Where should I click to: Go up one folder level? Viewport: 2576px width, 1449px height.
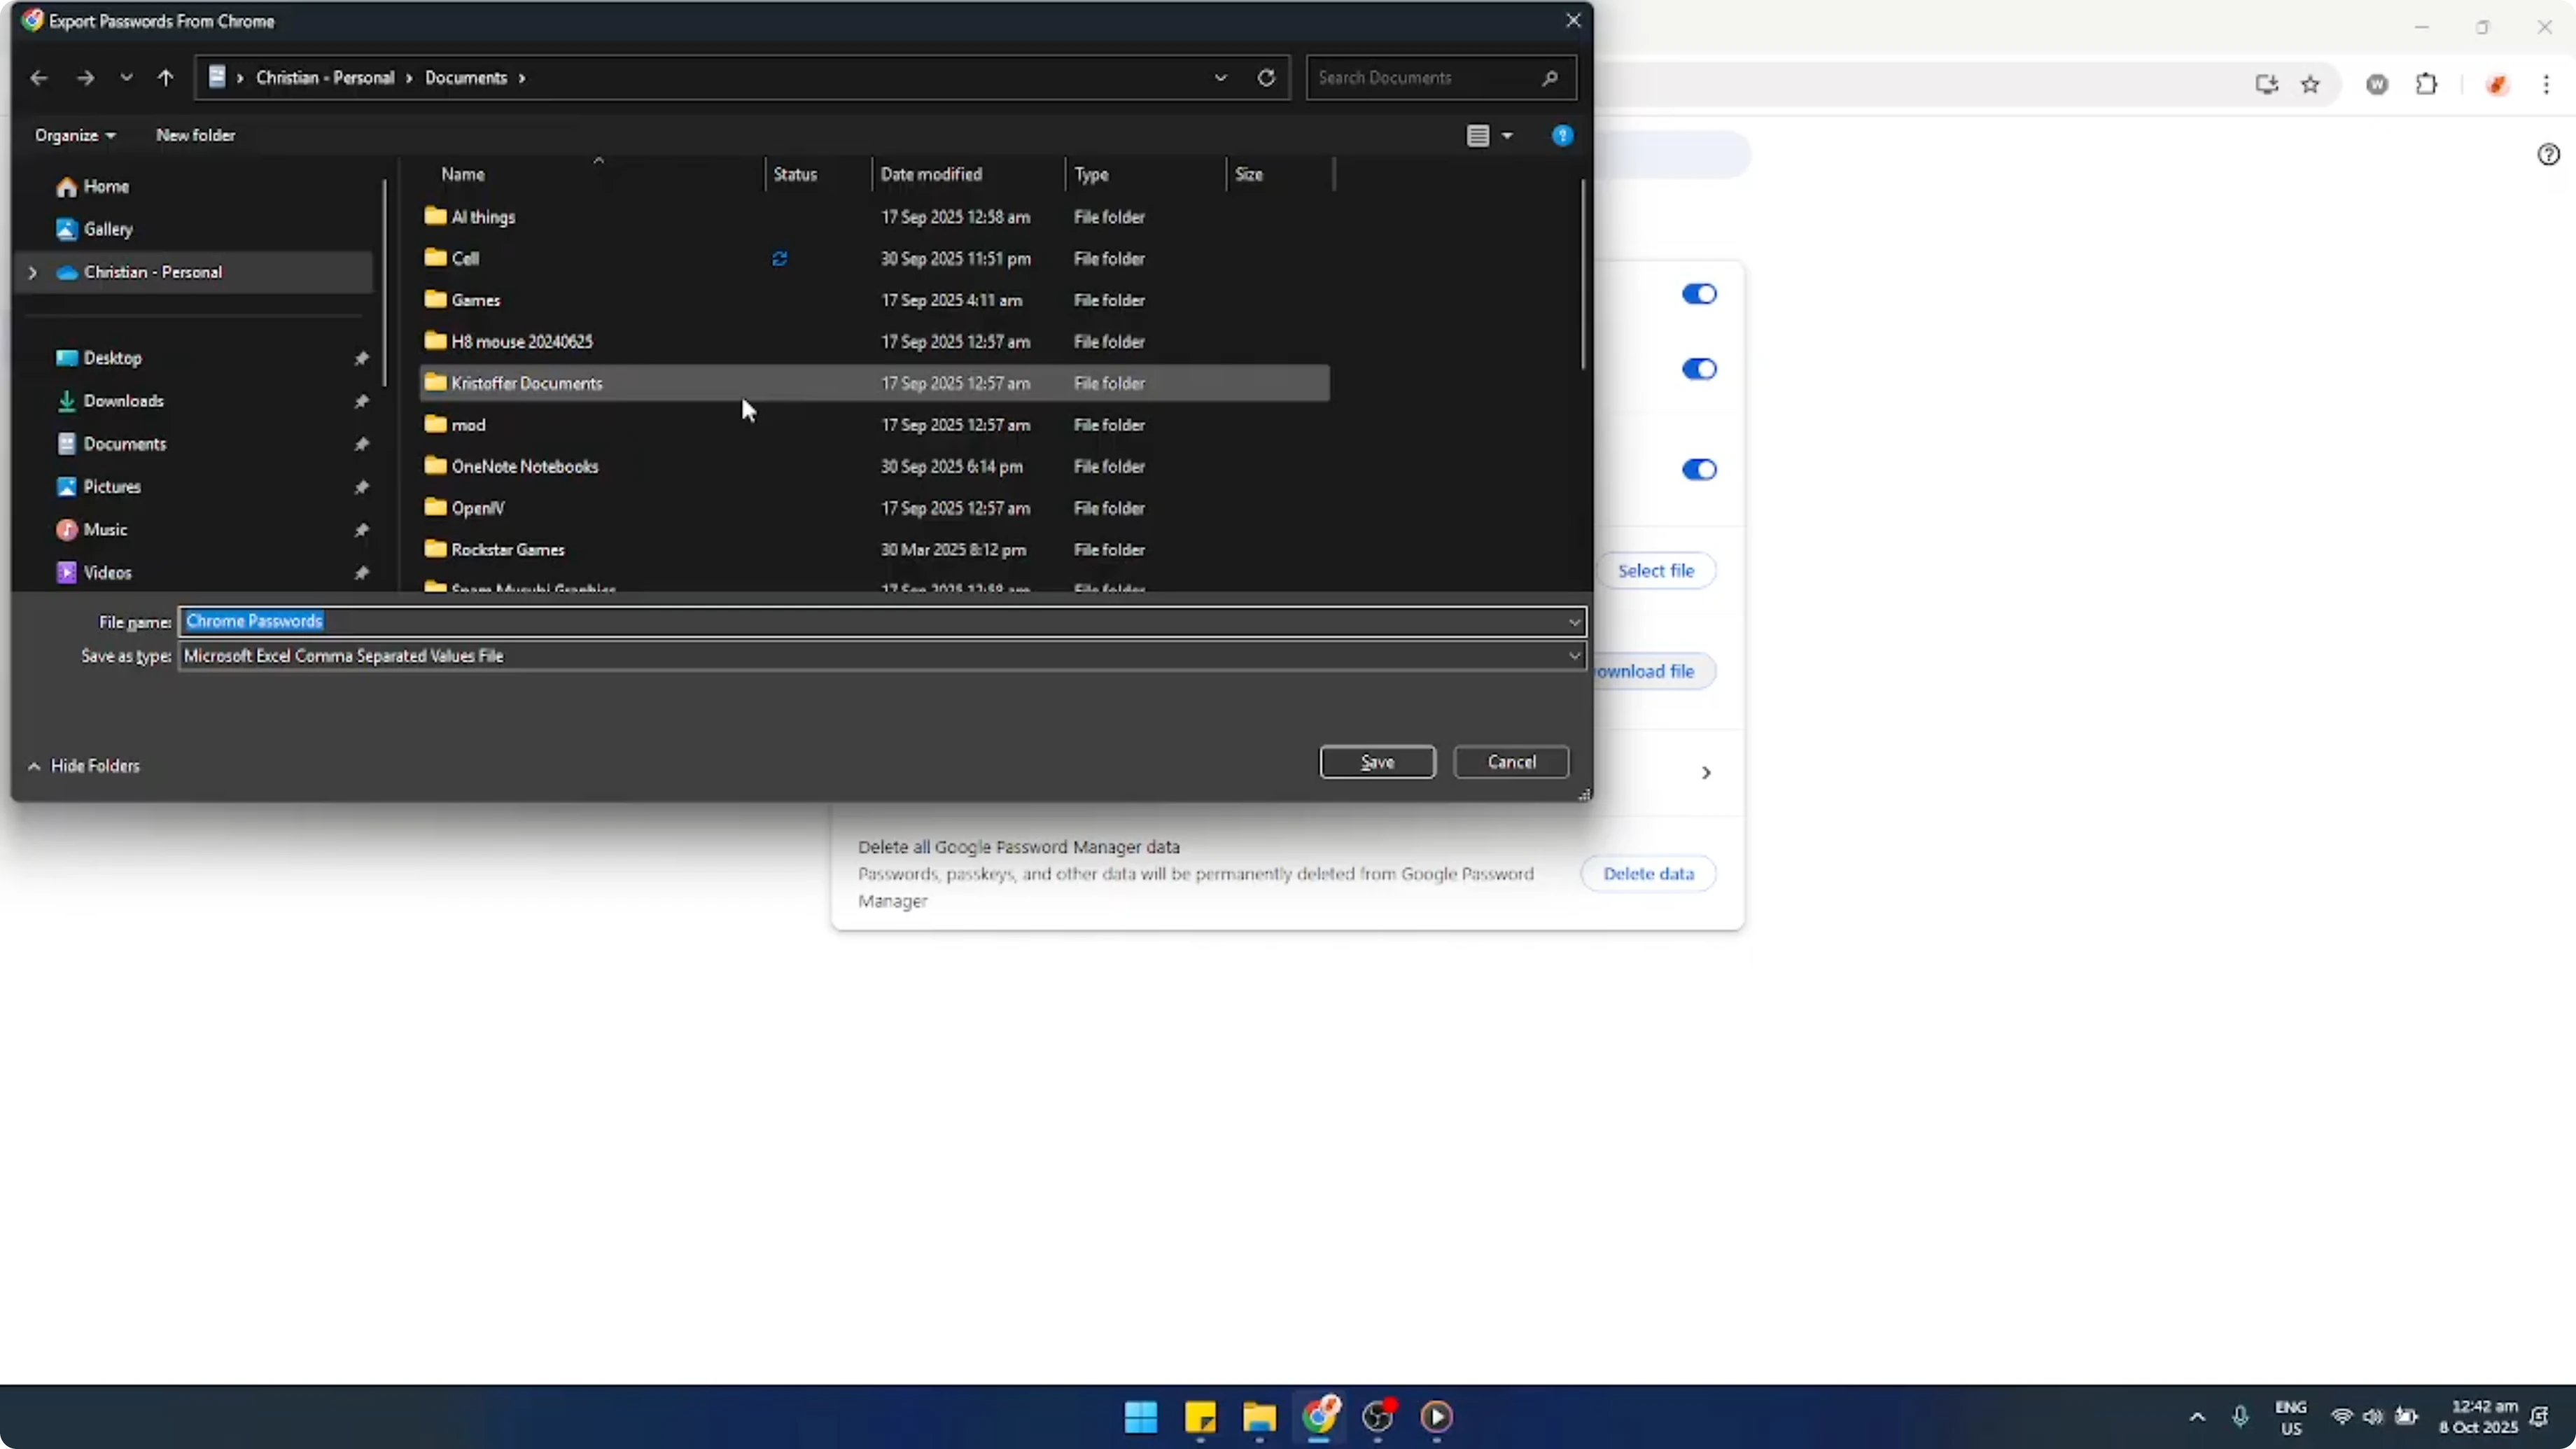pos(165,77)
